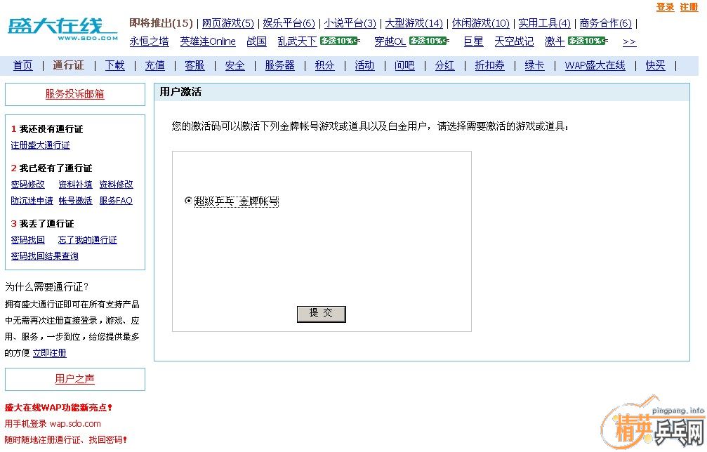Open the 服务投诉邮箱 link
Screen dimensions: 707x452
tap(75, 94)
